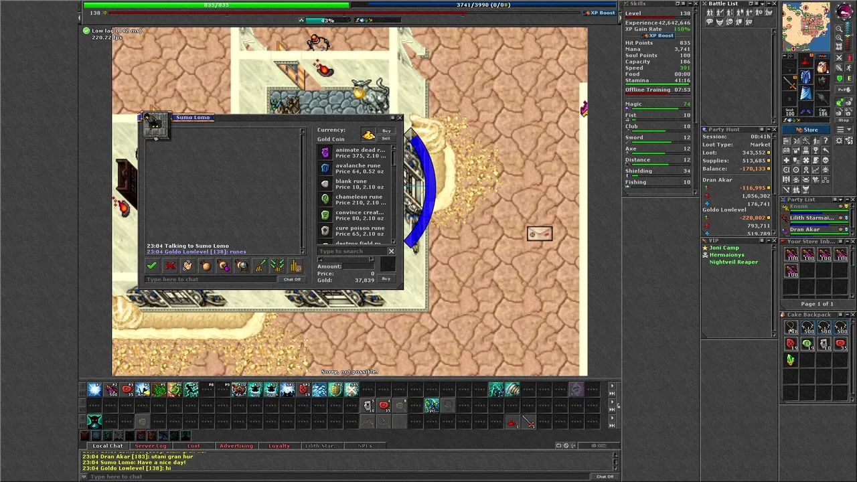Image resolution: width=857 pixels, height=482 pixels.
Task: Zoom out the minimap with minus magnifier
Action: [839, 28]
